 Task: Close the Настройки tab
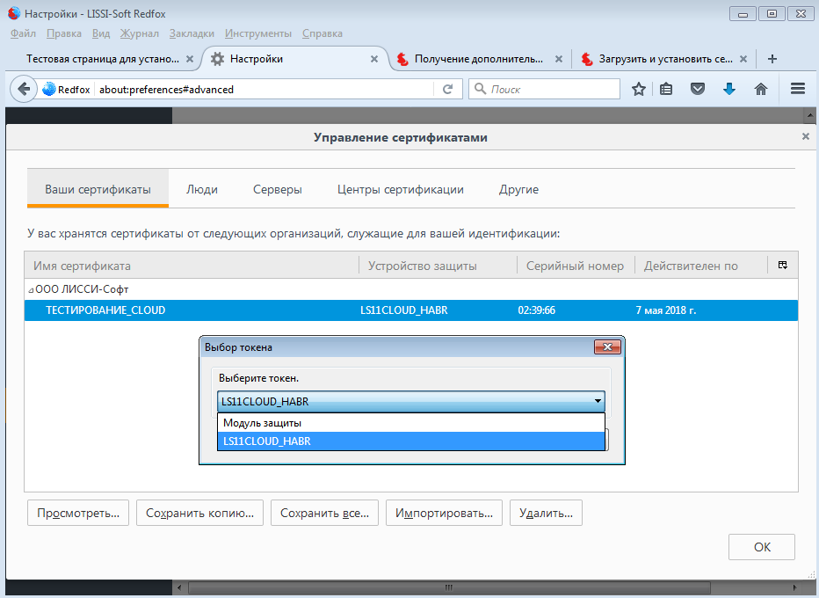pyautogui.click(x=374, y=59)
